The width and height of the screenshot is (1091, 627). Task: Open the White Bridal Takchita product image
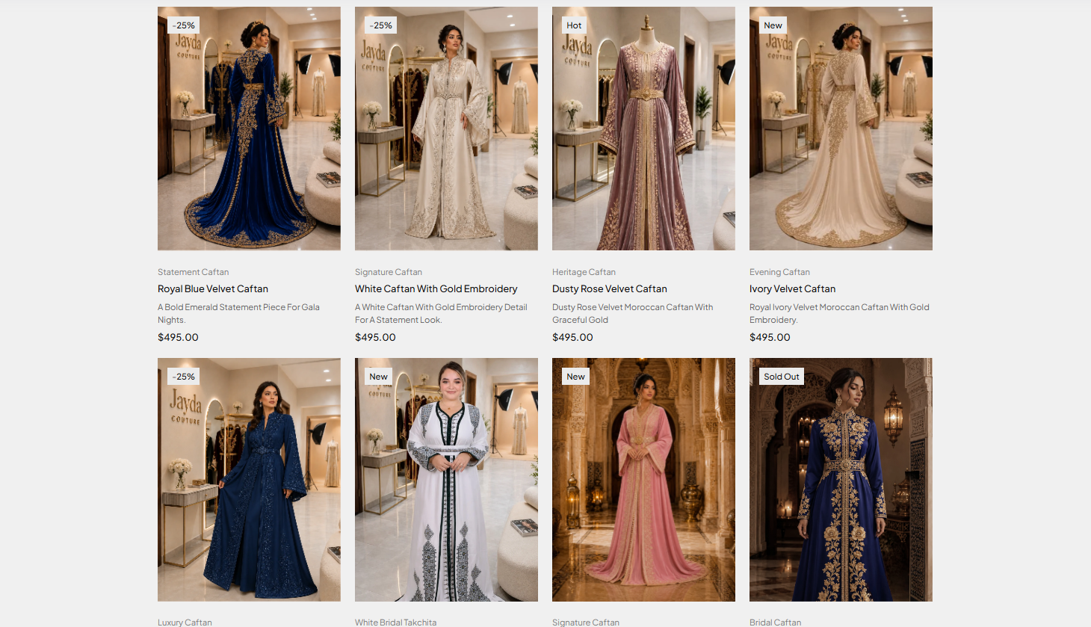point(446,480)
